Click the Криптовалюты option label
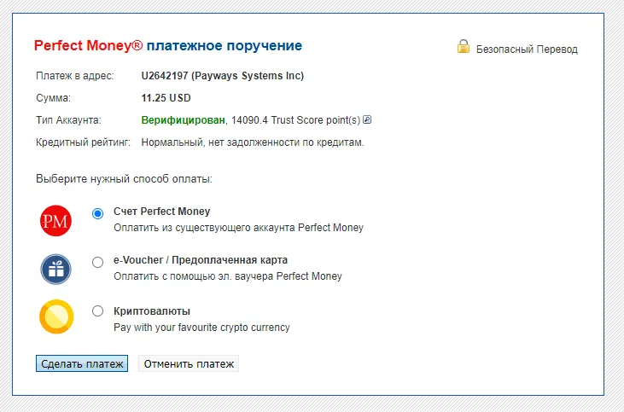Viewport: 624px width, 412px height. tap(152, 311)
